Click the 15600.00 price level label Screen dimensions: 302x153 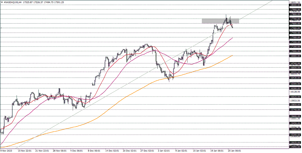[295, 116]
